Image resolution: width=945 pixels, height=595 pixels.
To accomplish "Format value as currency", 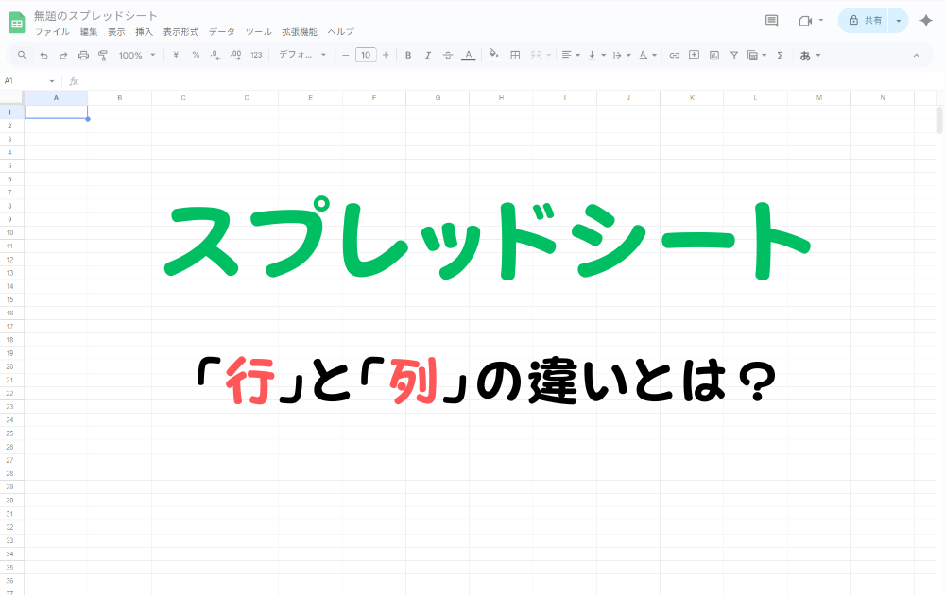I will click(x=175, y=55).
